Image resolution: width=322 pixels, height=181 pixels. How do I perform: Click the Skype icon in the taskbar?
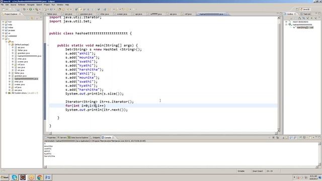[x=15, y=177]
